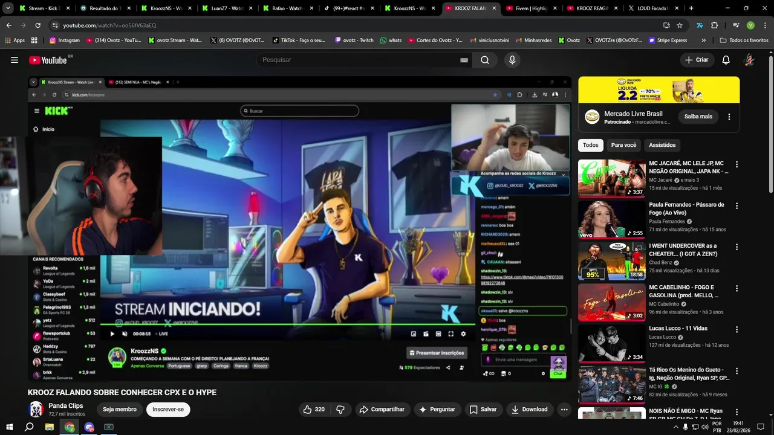Open options for I WENT UNDERCOVER video
This screenshot has height=435, width=774.
point(737,247)
